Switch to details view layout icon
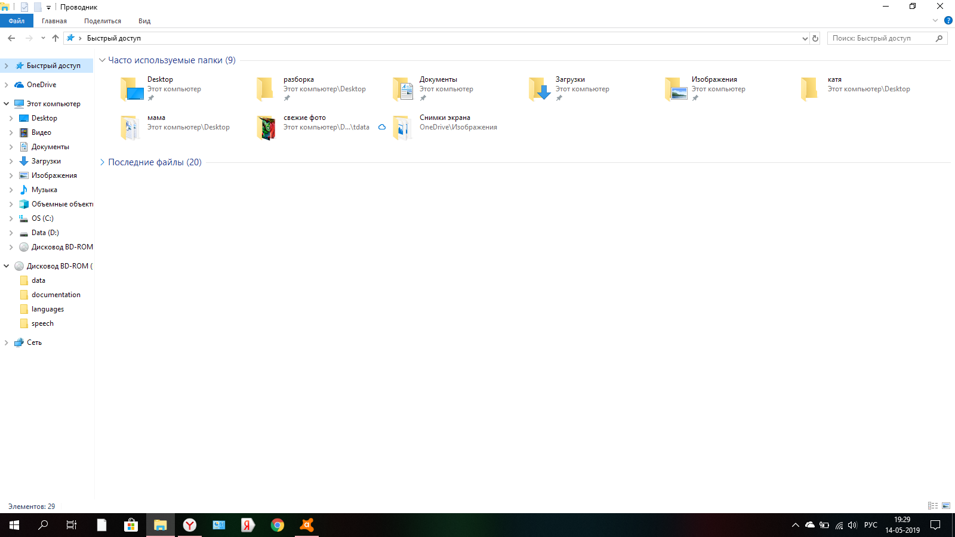Screen dimensions: 955x537 click(x=933, y=505)
